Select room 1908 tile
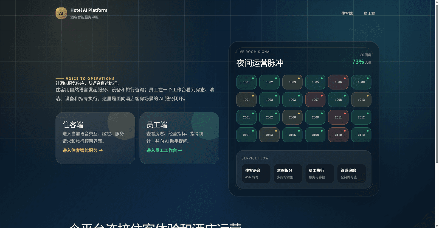Viewport: 439px width, 228px height. (x=338, y=100)
